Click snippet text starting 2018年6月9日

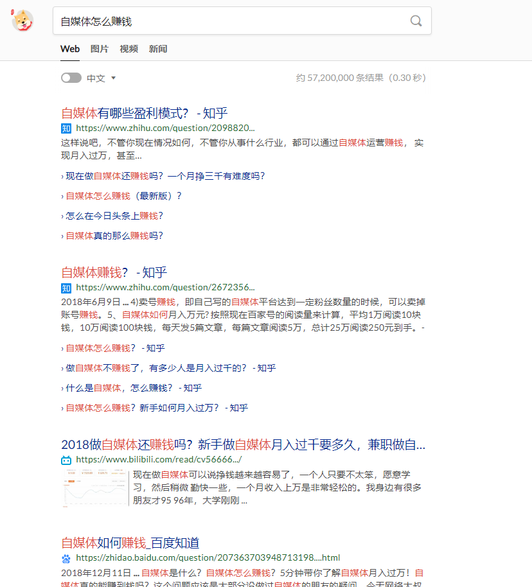[x=243, y=315]
